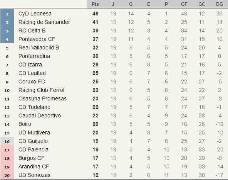Click the gray position 16 cell

pos(7,141)
